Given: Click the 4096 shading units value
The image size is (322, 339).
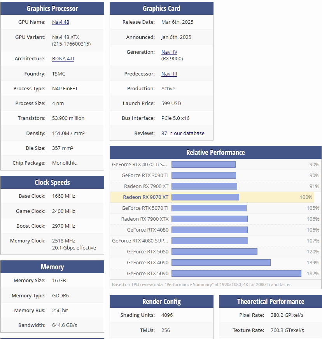Looking at the screenshot, I should click(x=167, y=315).
